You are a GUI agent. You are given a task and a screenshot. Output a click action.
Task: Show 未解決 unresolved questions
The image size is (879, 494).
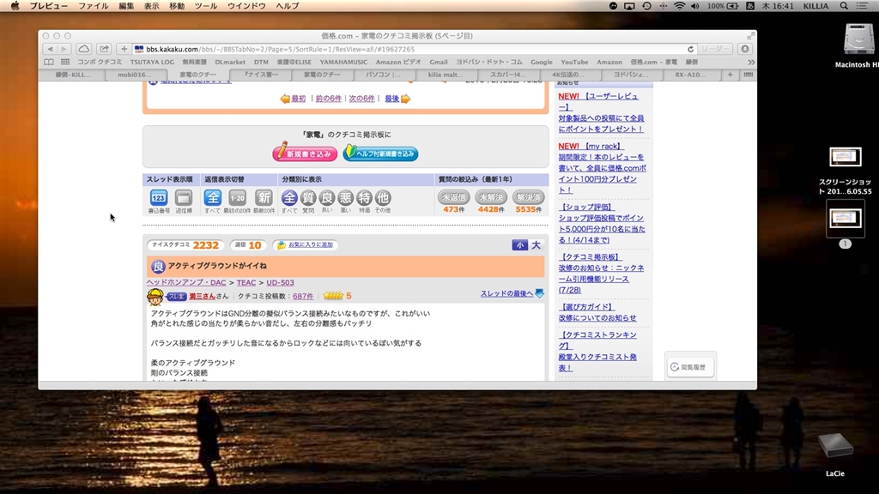coord(491,197)
